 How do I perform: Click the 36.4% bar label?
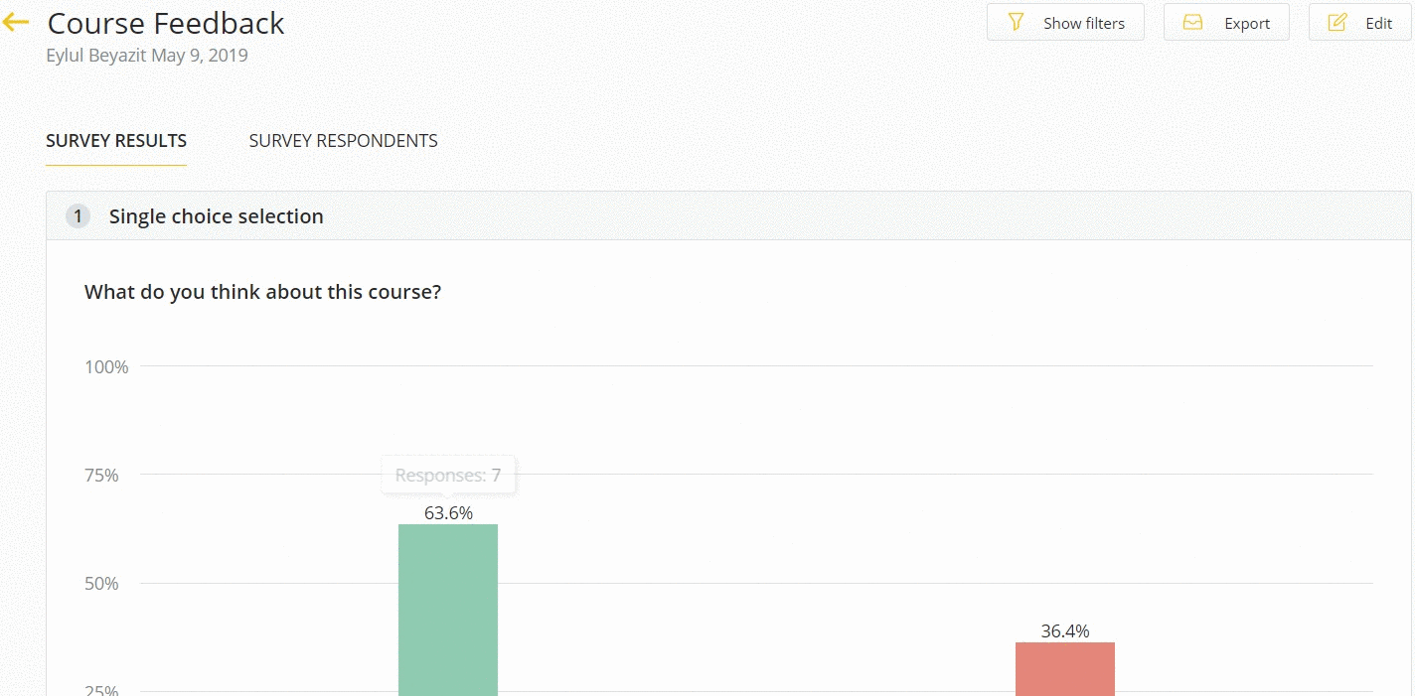coord(1065,631)
